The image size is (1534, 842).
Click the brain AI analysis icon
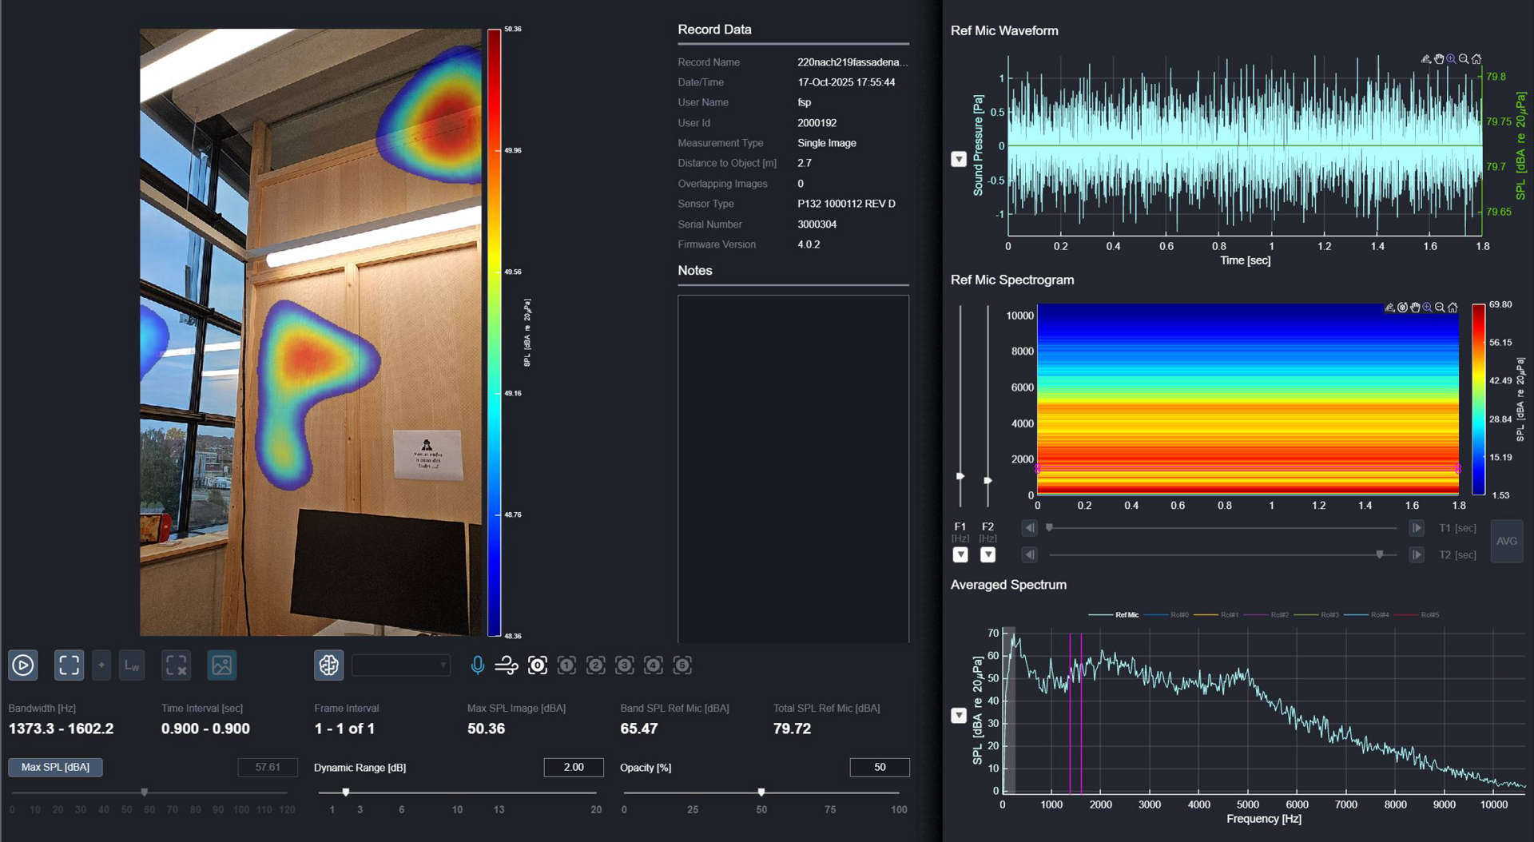pos(328,665)
